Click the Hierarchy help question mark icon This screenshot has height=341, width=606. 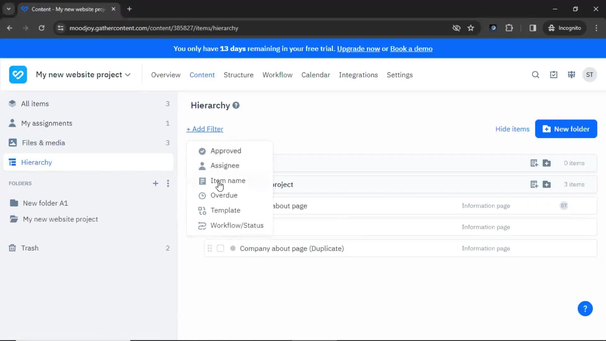click(x=236, y=105)
